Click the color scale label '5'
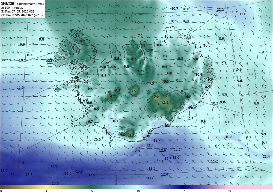This screenshot has height=193, width=273. tap(92, 191)
